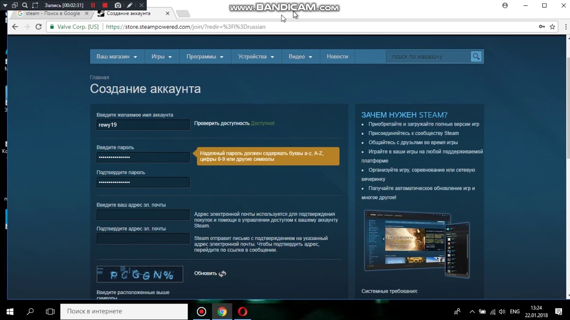
Task: Open Windows Task View
Action: [50, 312]
